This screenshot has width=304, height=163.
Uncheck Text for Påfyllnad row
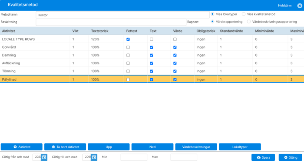(152, 80)
